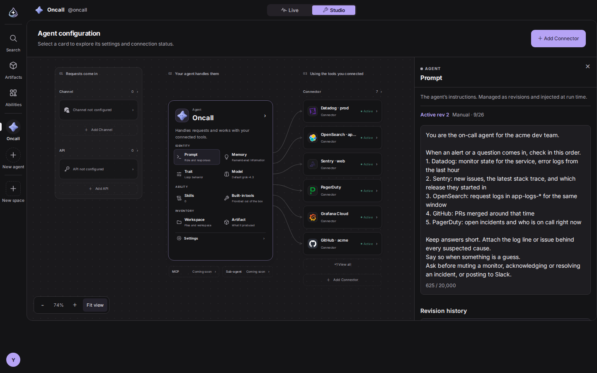Screen dimensions: 597x373
Task: Click the OpenSearch connector icon
Action: pyautogui.click(x=313, y=138)
